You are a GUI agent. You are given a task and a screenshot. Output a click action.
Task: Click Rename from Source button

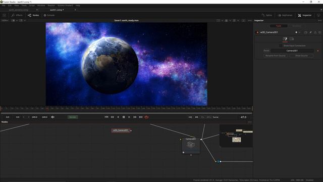(275, 56)
